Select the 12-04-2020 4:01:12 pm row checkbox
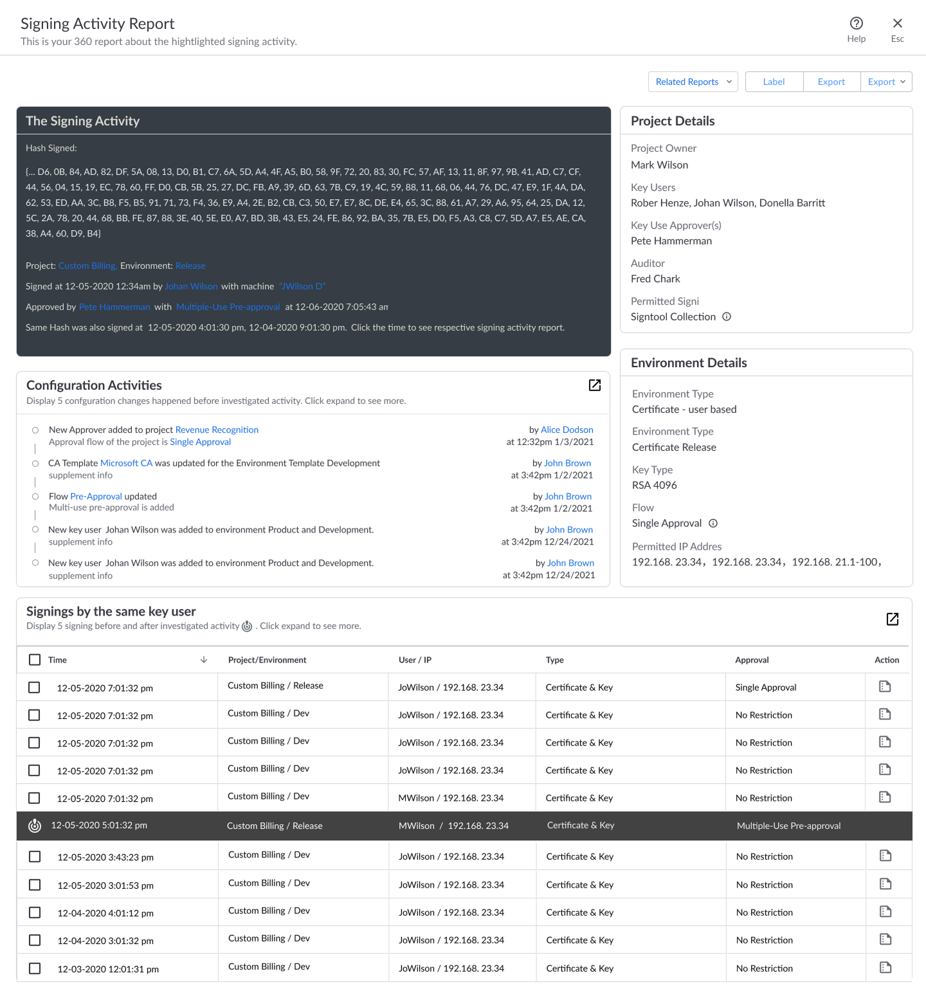 pyautogui.click(x=35, y=913)
